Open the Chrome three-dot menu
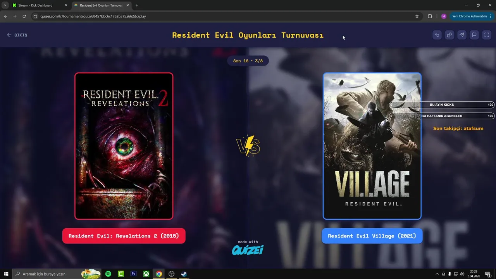 [x=491, y=16]
